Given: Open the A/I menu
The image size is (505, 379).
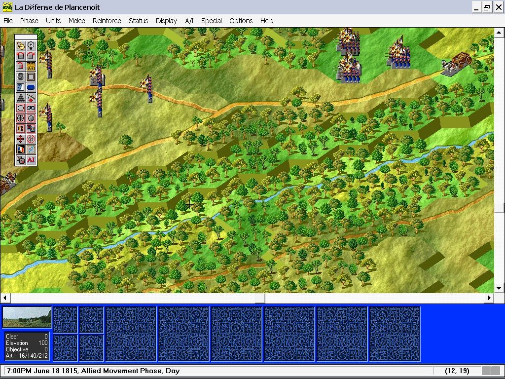Looking at the screenshot, I should pyautogui.click(x=189, y=21).
